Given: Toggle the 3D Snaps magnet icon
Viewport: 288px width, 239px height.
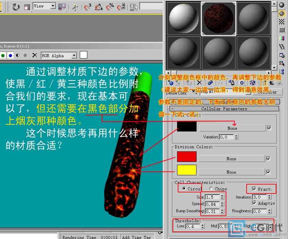Looking at the screenshot, I should pos(88,7).
